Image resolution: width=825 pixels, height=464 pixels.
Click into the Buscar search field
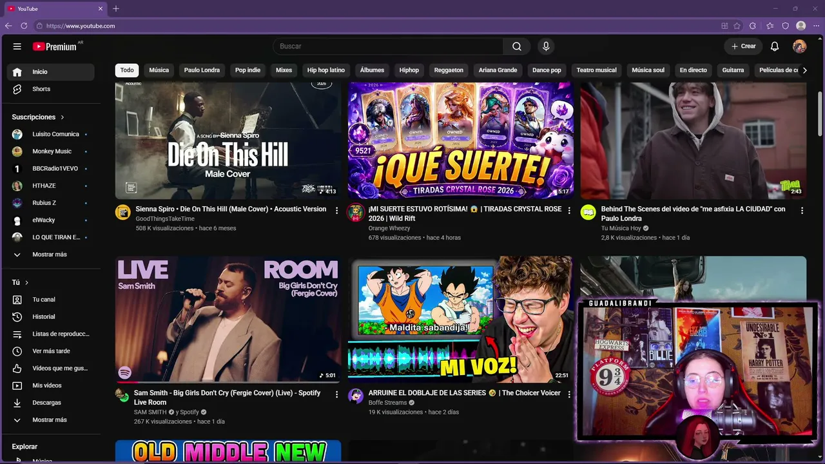(388, 46)
